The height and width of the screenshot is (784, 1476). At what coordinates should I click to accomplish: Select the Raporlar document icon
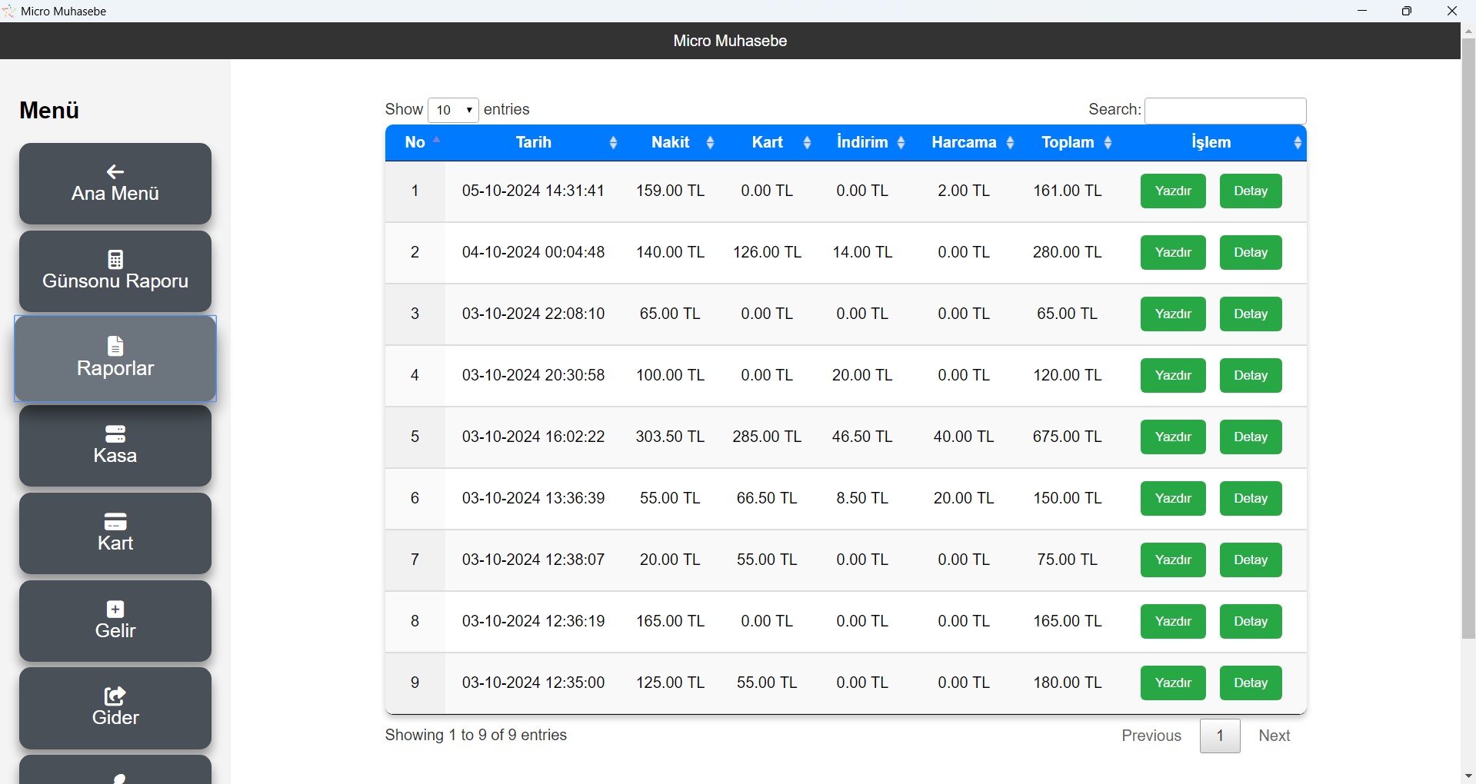(x=115, y=346)
